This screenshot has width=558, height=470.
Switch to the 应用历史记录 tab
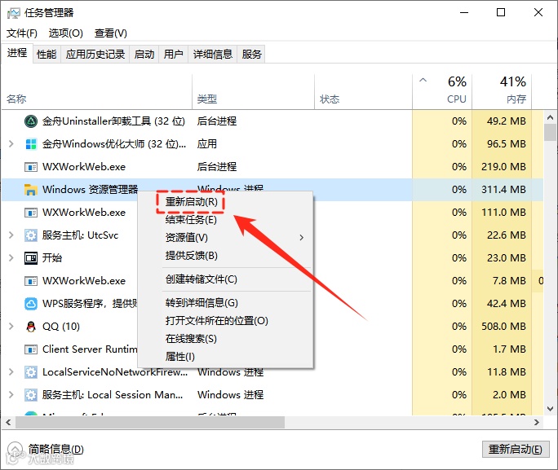point(95,55)
